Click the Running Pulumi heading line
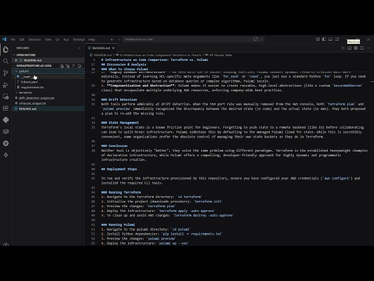 tap(118, 225)
